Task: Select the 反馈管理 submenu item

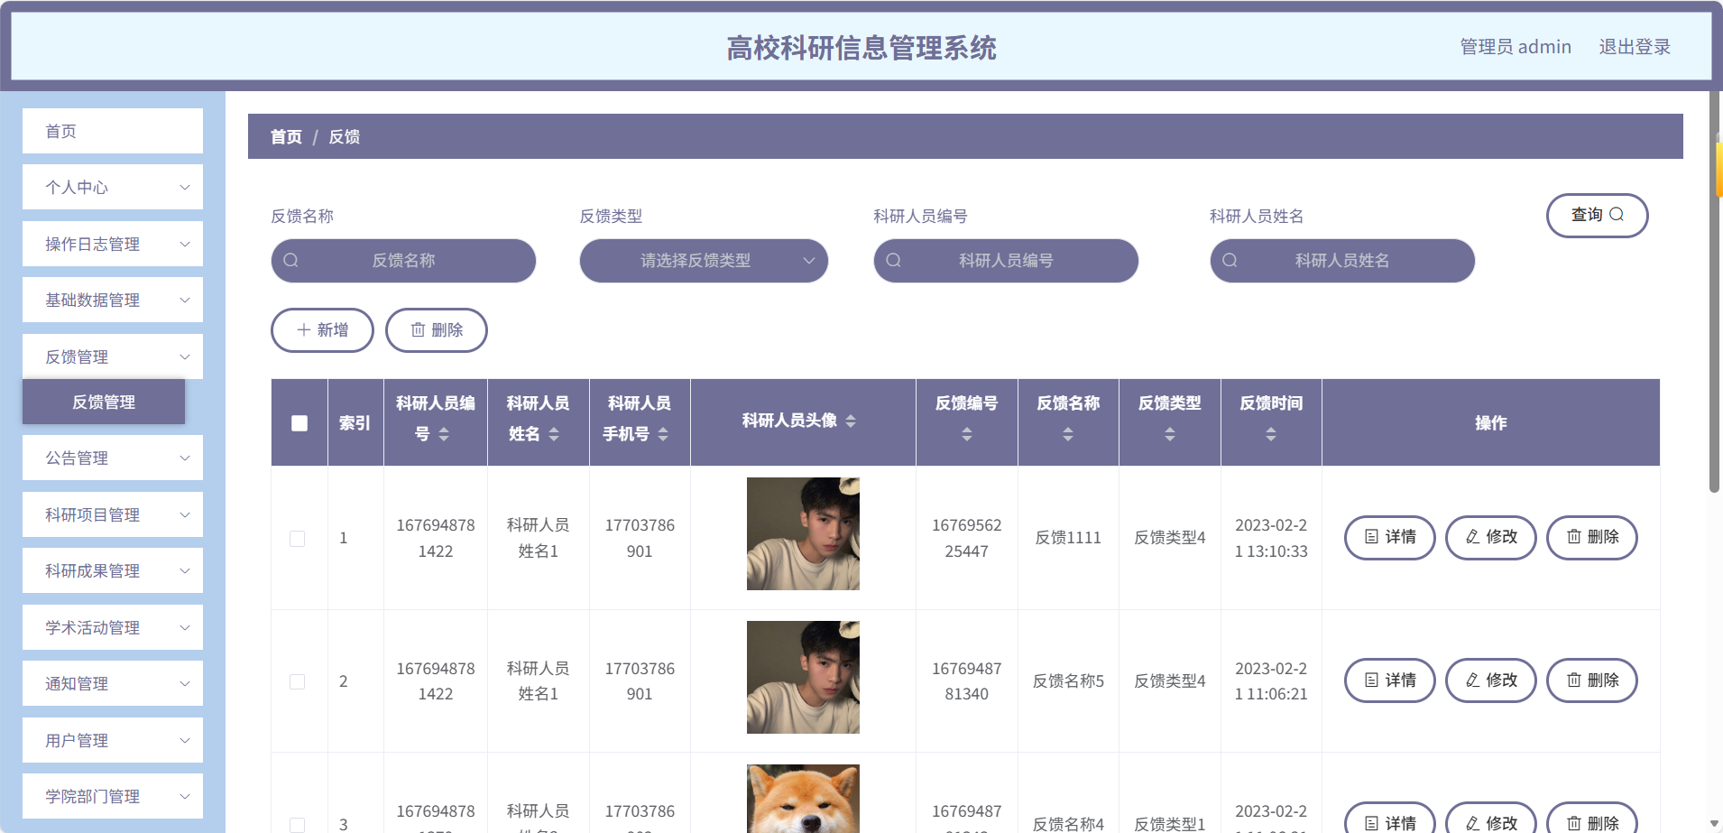Action: coord(104,403)
